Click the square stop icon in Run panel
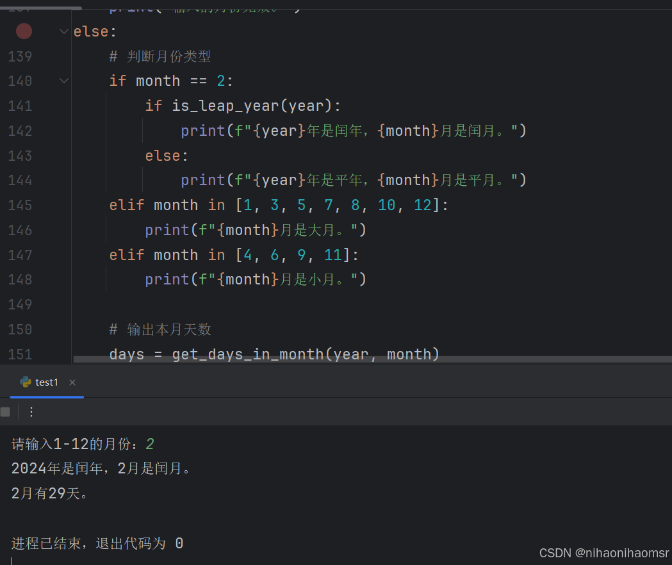 [5, 412]
